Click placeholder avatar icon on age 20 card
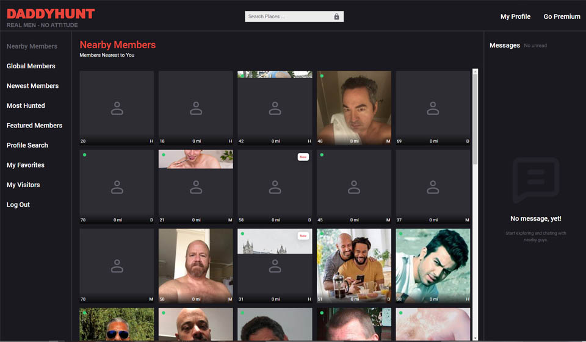Screen dimensions: 586x342 click(x=117, y=109)
